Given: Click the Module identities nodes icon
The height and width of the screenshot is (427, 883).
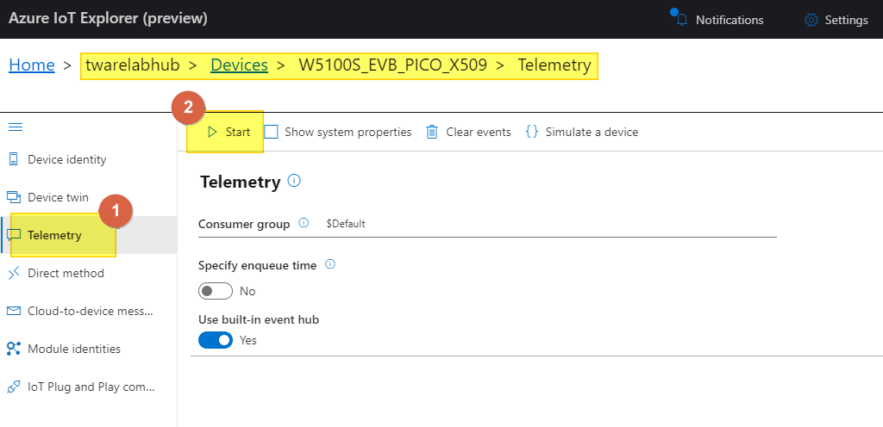Looking at the screenshot, I should pos(14,349).
